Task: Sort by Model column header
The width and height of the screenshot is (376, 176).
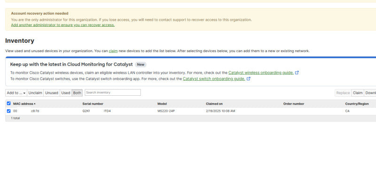Action: 162,104
